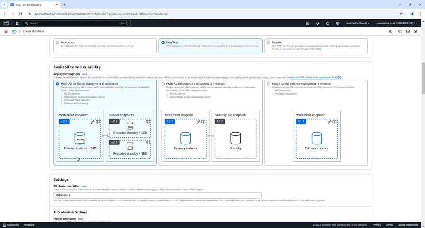Open Terms link in footer
This screenshot has width=425, height=228.
(389, 225)
